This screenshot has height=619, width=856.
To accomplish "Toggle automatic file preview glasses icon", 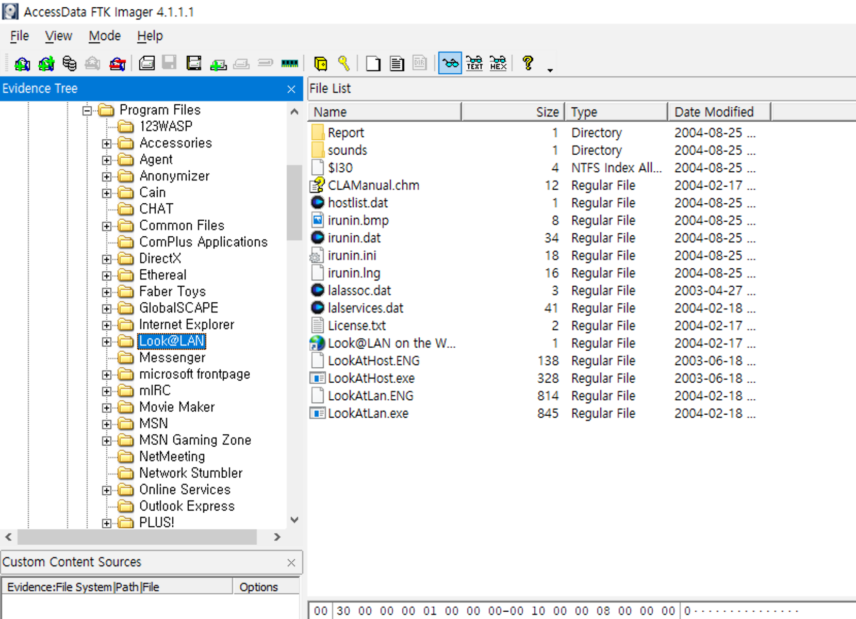I will (x=450, y=63).
